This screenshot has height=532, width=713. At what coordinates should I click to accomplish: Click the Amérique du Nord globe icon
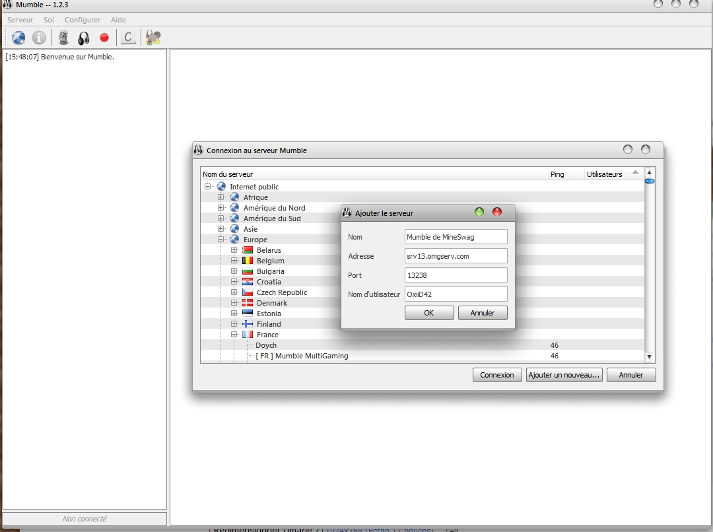[234, 207]
